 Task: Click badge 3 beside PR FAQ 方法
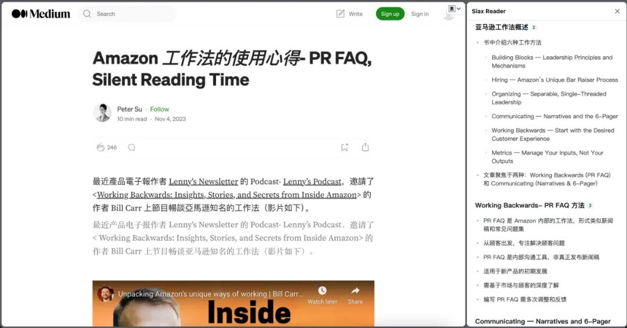coord(590,205)
